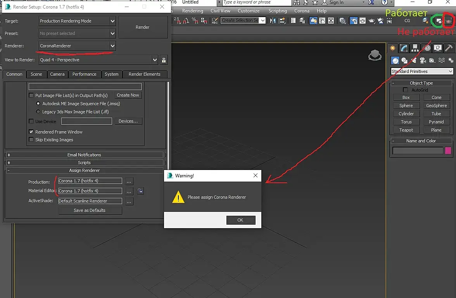
Task: Toggle the Angle Snap icon
Action: (x=186, y=20)
